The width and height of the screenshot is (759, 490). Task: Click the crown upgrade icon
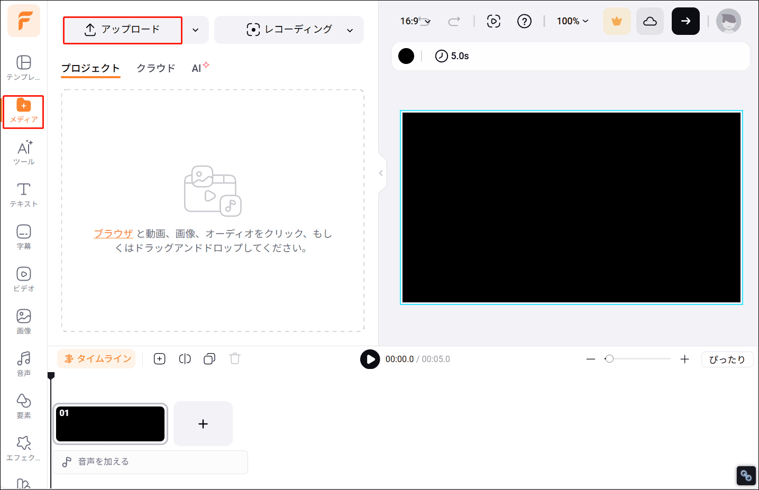click(x=617, y=21)
